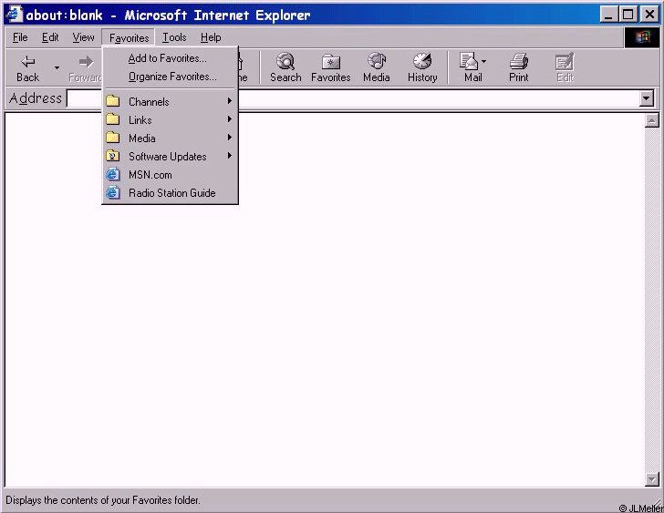Open the Edit menu
The image size is (664, 513).
click(x=50, y=37)
